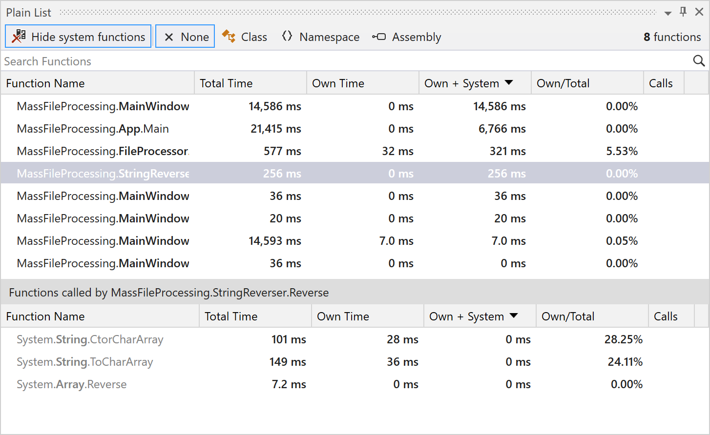Select the MassFileProcessing.App.Main row
The height and width of the screenshot is (435, 710).
click(93, 129)
